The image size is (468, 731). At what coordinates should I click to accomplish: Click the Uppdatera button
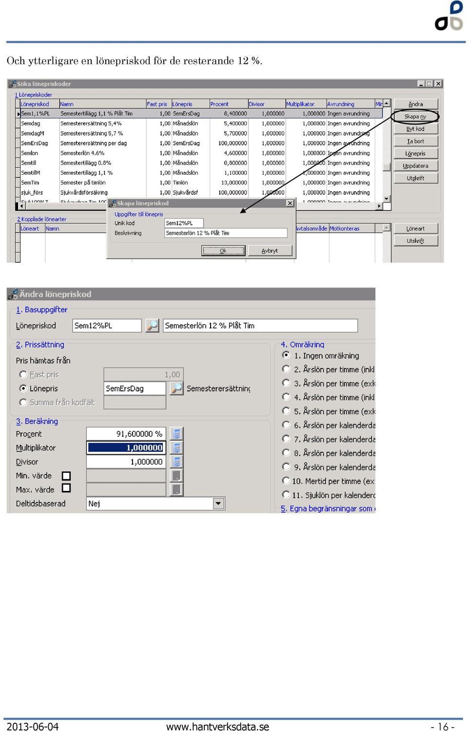coord(416,166)
